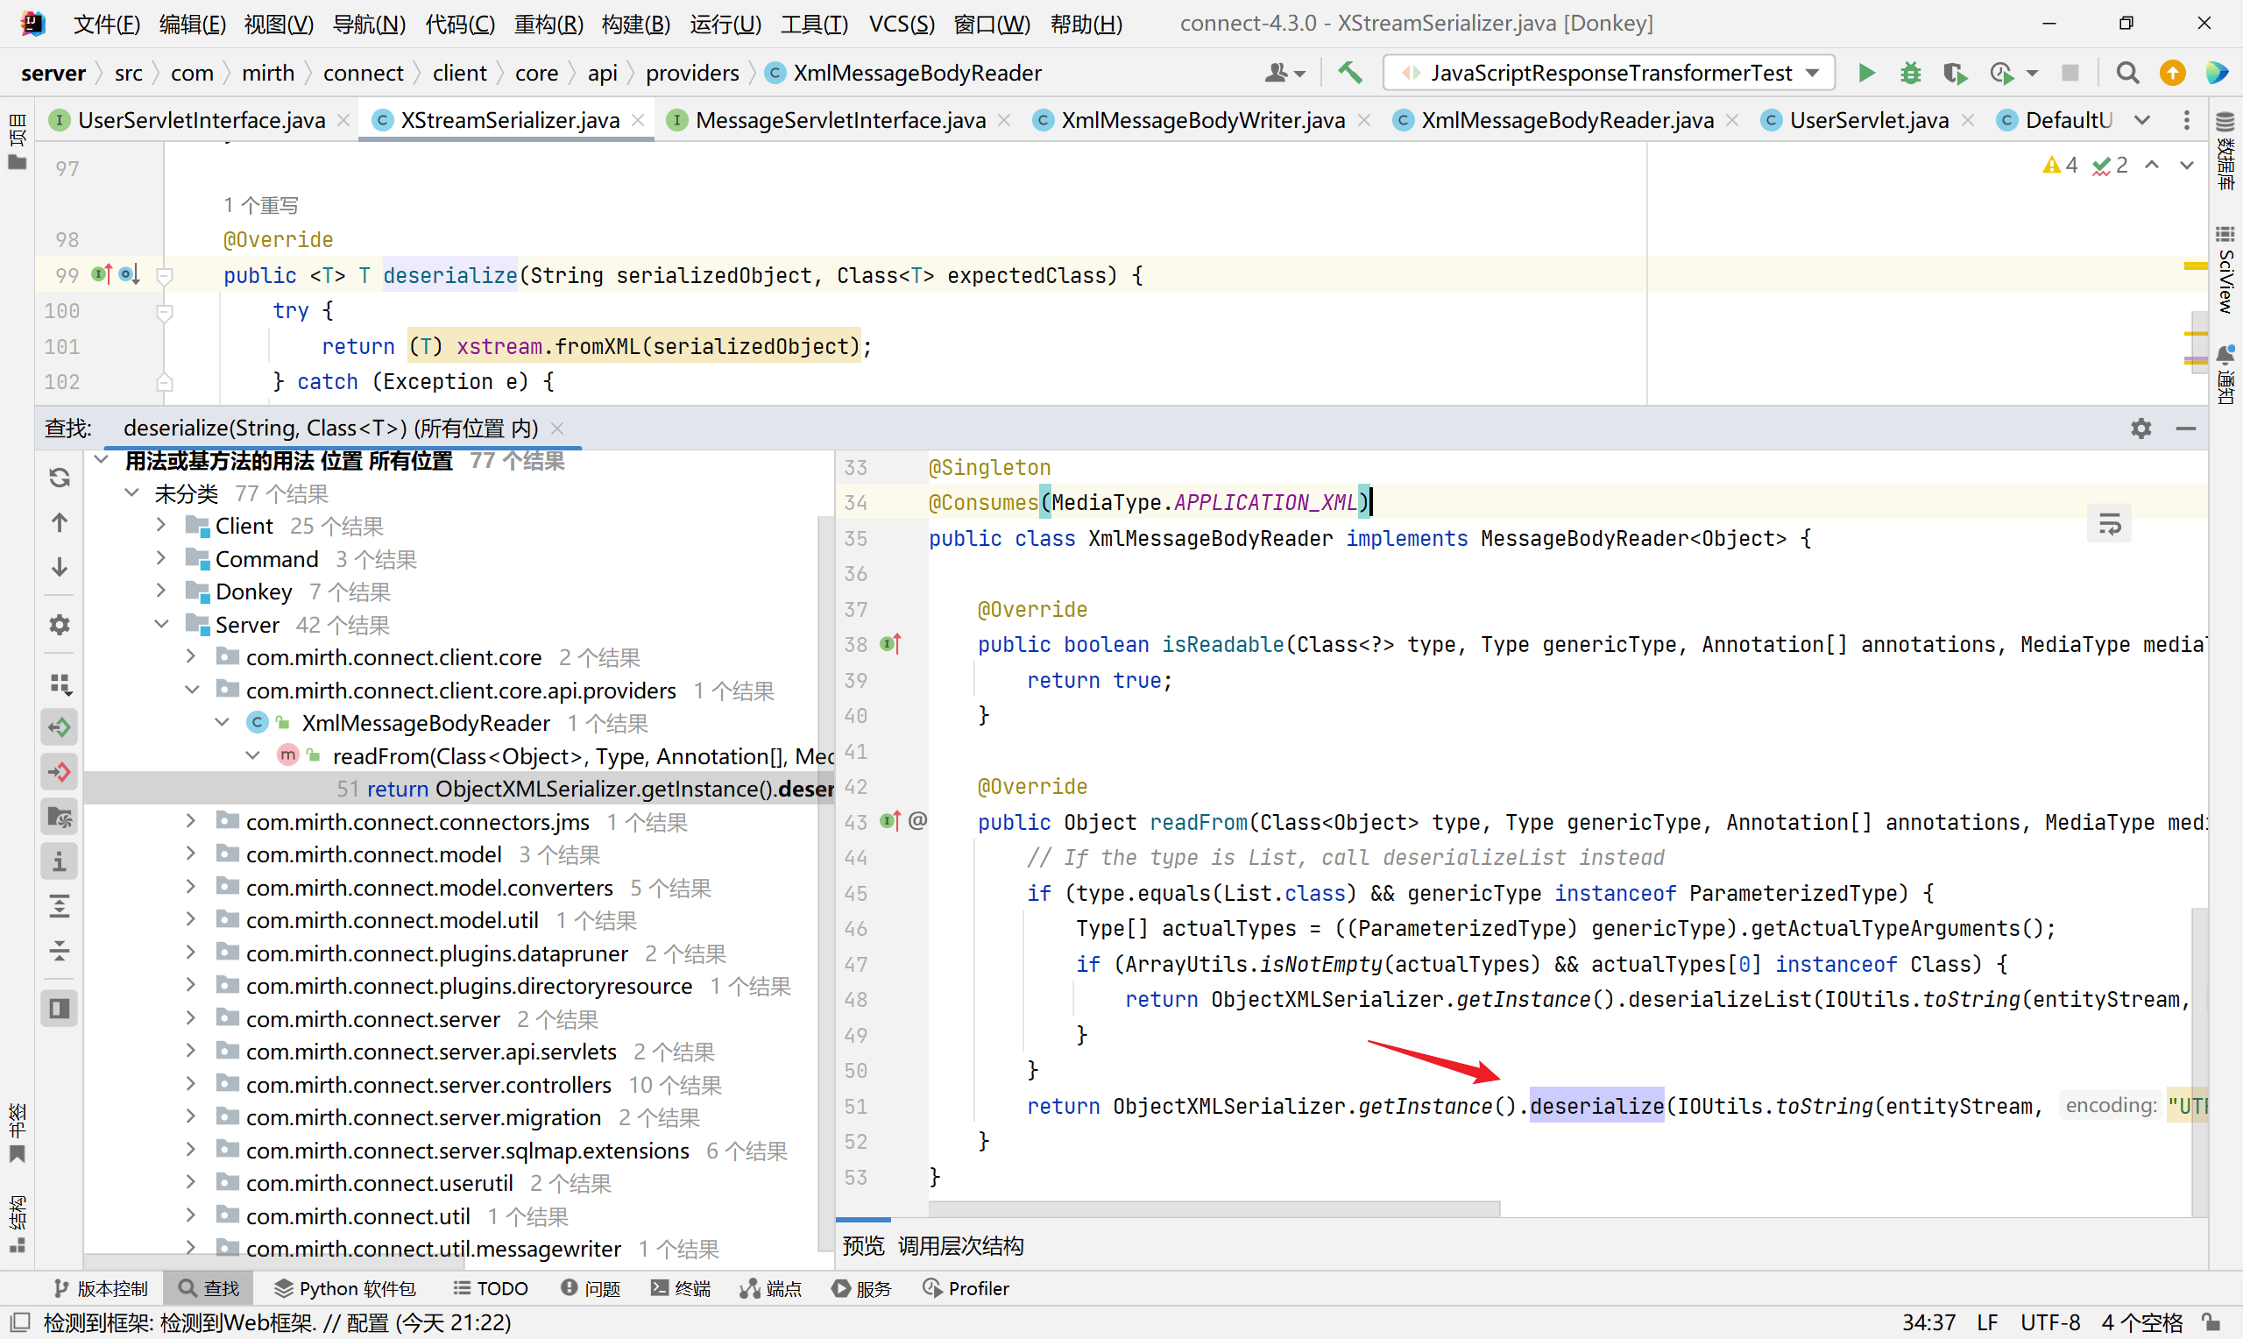Jump to next highlighted error arrow

[x=2186, y=165]
